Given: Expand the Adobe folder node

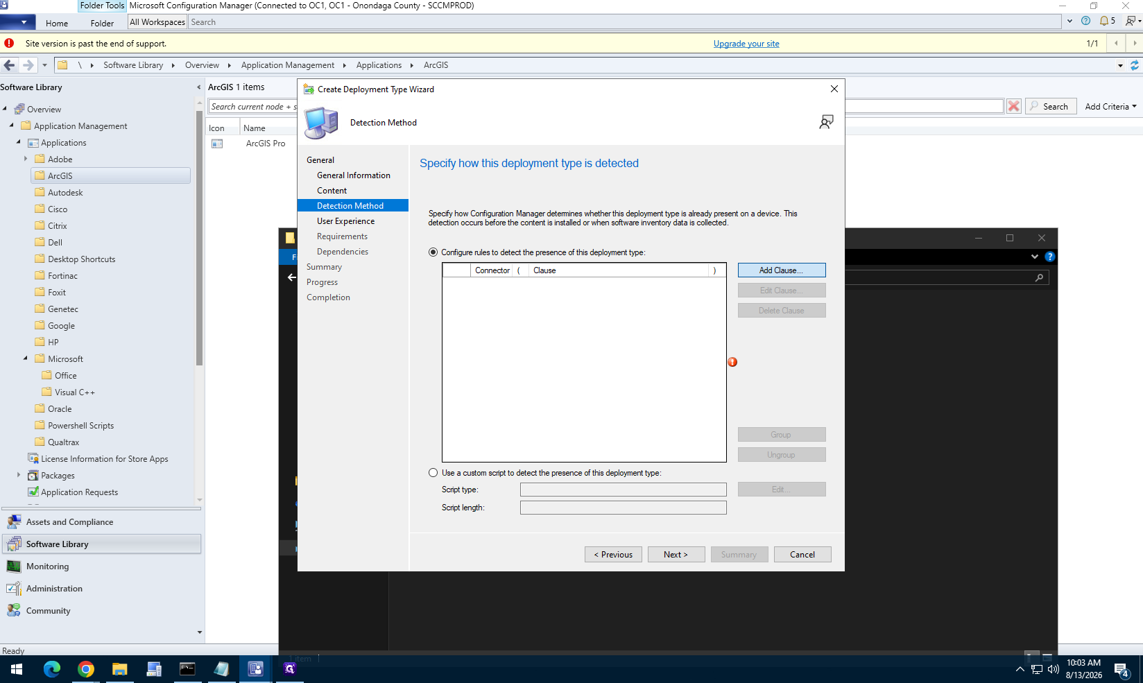Looking at the screenshot, I should click(26, 159).
